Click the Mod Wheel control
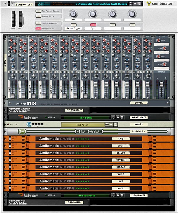This screenshot has height=213, width=178. pyautogui.click(x=21, y=19)
